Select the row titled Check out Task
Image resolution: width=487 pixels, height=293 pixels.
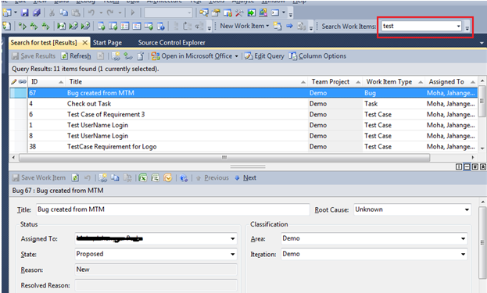click(x=244, y=104)
